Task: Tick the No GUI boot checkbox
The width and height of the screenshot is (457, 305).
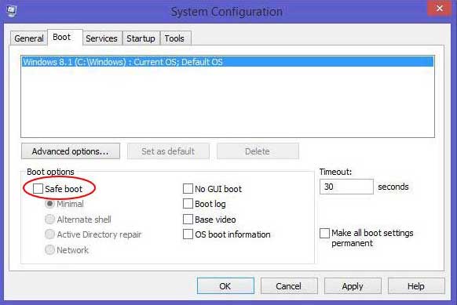Action: coord(188,189)
